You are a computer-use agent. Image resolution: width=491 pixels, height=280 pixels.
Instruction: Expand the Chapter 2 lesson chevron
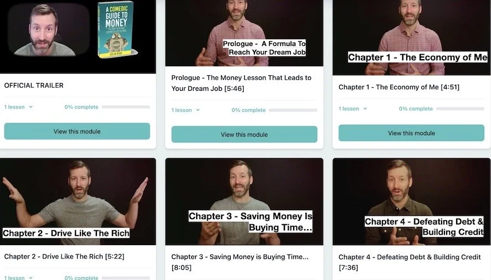[30, 277]
